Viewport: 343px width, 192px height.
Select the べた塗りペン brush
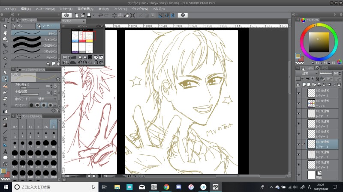[35, 45]
